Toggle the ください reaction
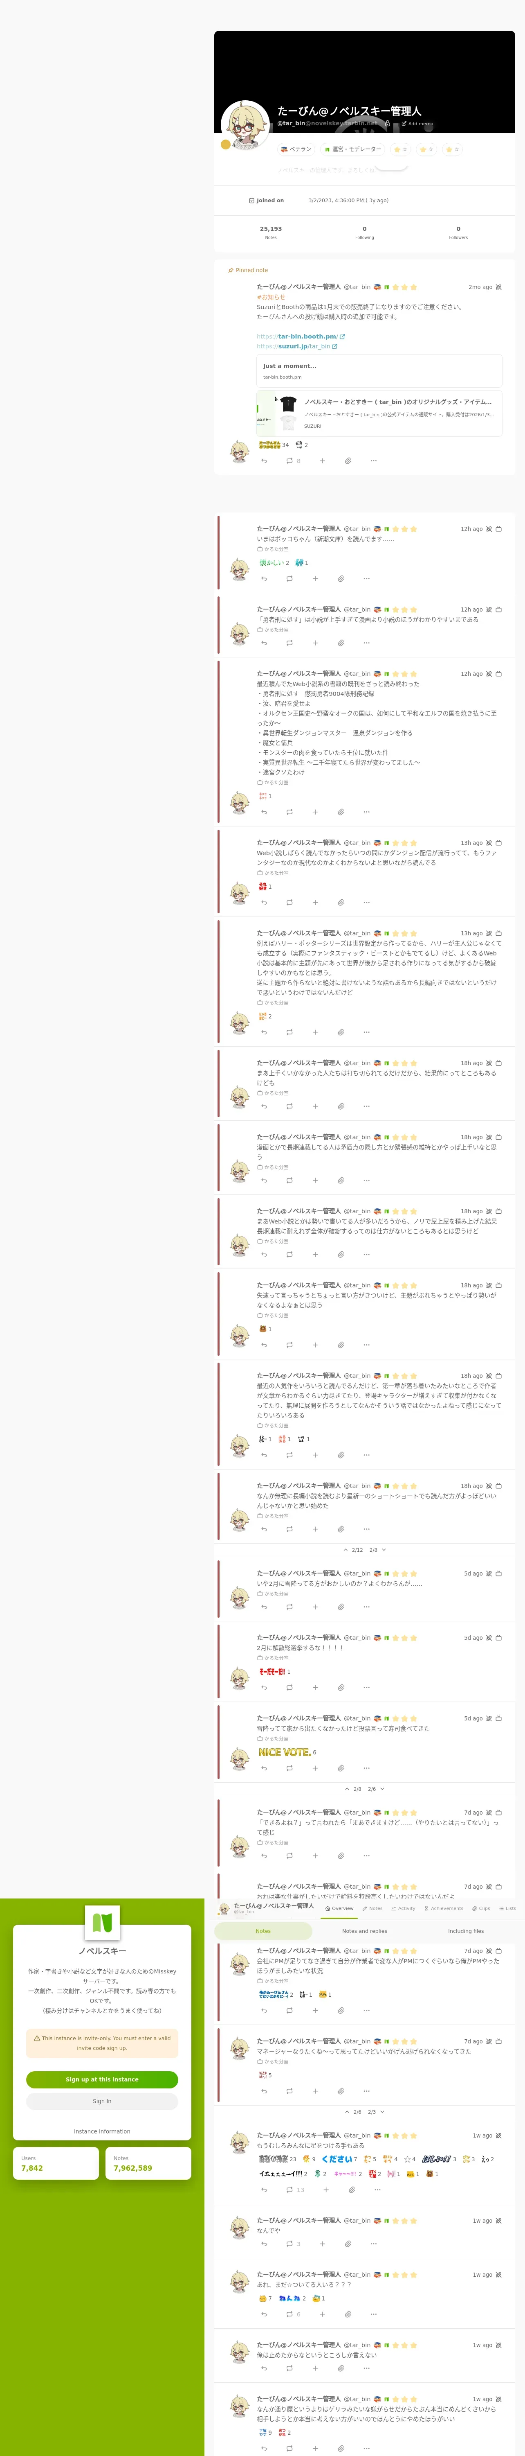Image resolution: width=525 pixels, height=2456 pixels. [339, 2158]
